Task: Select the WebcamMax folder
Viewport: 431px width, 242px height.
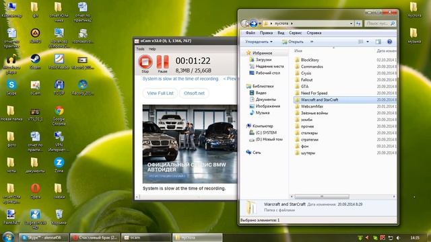Action: pyautogui.click(x=312, y=106)
